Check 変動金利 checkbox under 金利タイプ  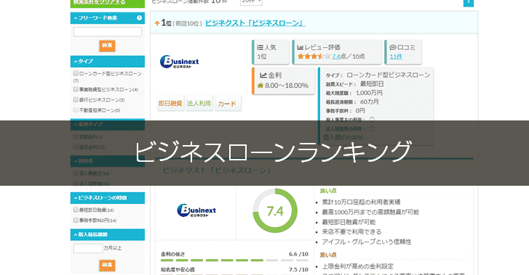pyautogui.click(x=76, y=136)
